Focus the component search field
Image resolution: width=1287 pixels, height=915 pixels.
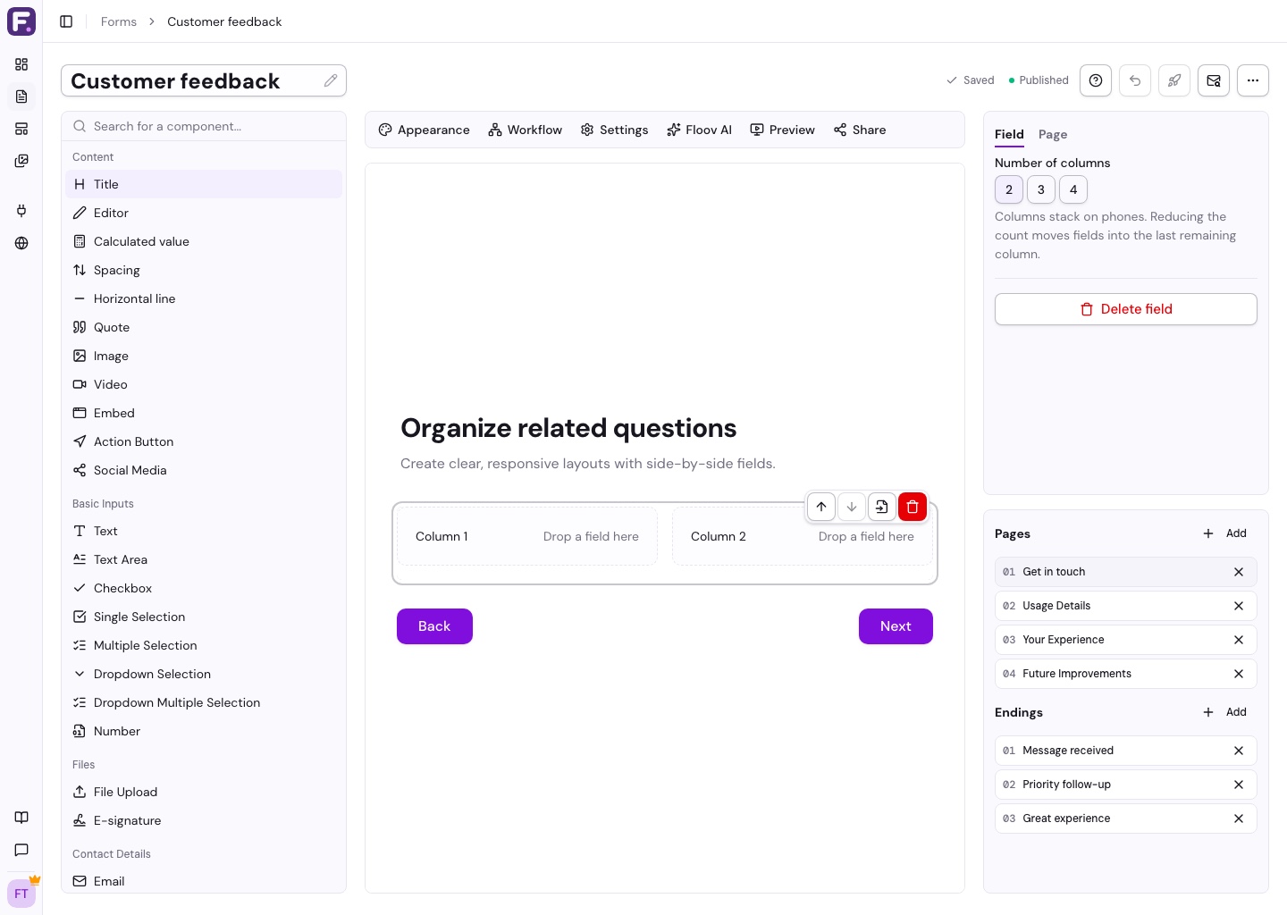click(x=204, y=126)
